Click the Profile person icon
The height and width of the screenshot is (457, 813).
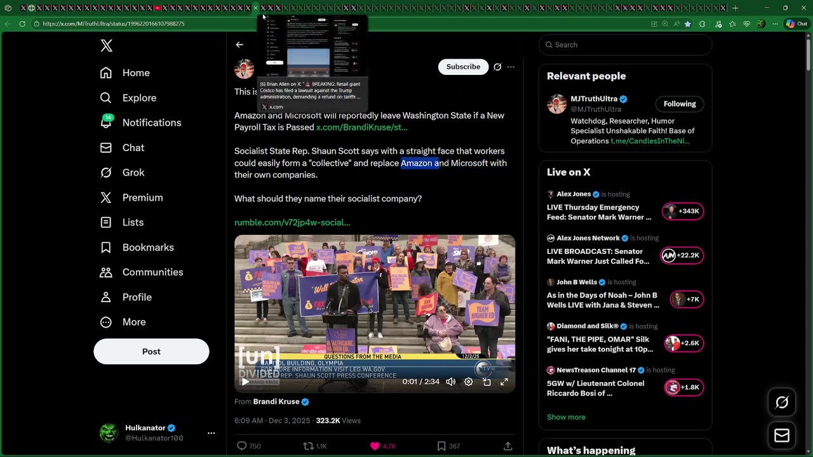106,297
